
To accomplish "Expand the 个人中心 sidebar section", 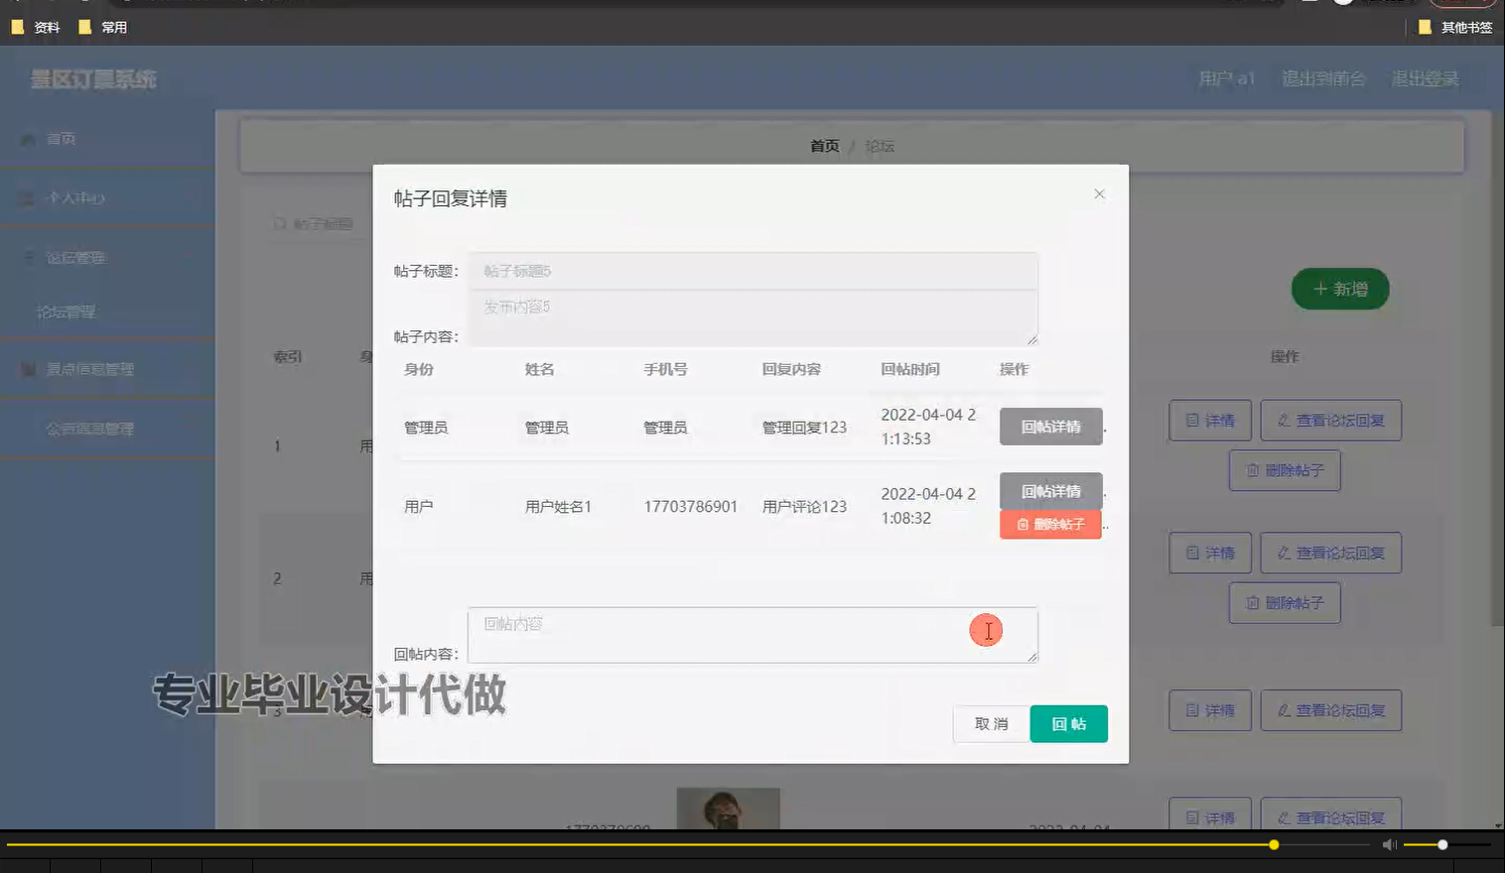I will [x=109, y=197].
